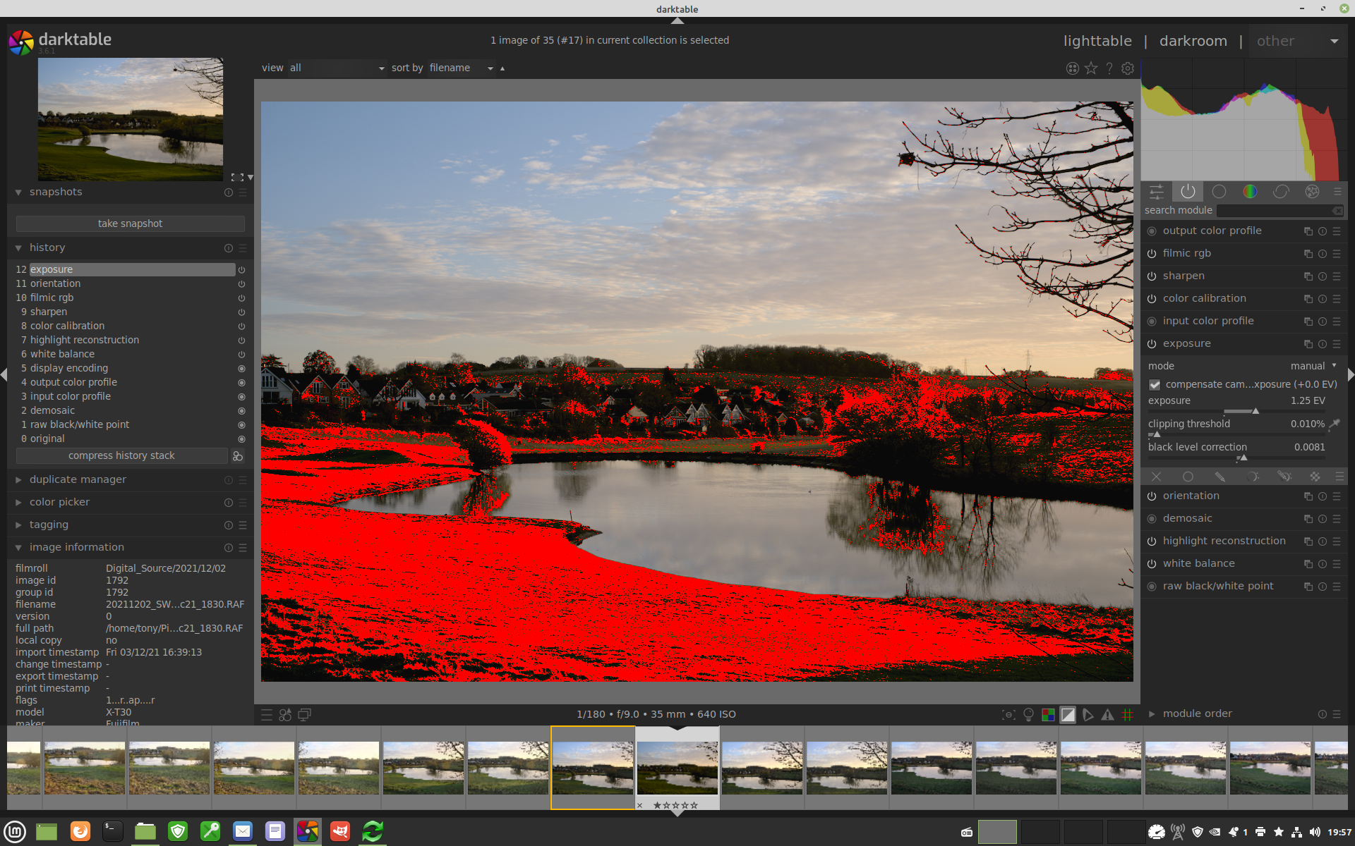Click take snapshot button

click(x=130, y=223)
